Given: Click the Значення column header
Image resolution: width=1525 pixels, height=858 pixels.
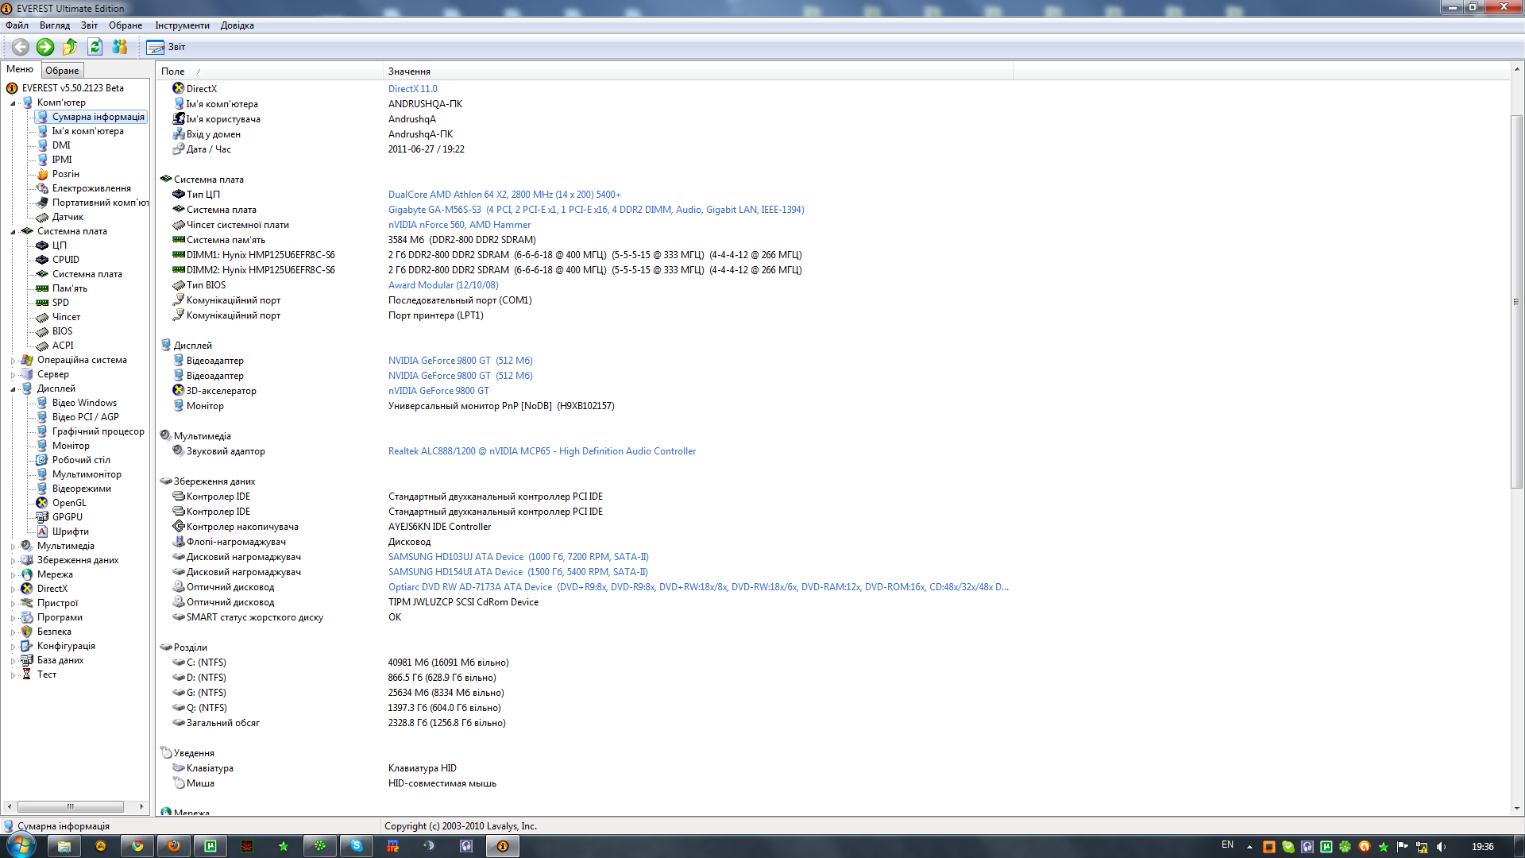Looking at the screenshot, I should pyautogui.click(x=697, y=71).
